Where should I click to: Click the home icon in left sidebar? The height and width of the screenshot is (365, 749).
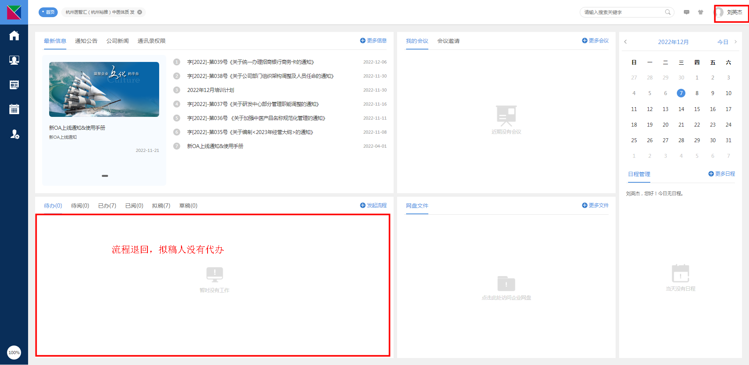point(14,35)
